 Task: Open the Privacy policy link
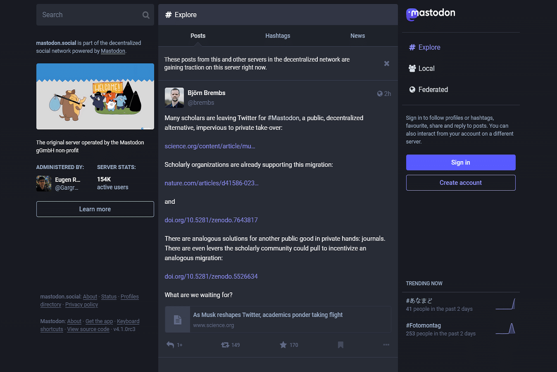coord(81,305)
